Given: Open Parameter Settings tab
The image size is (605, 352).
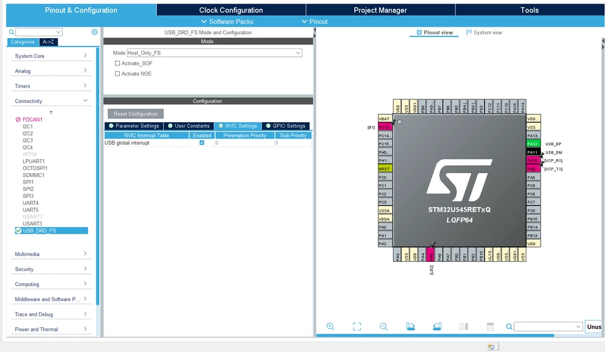Looking at the screenshot, I should (x=133, y=126).
